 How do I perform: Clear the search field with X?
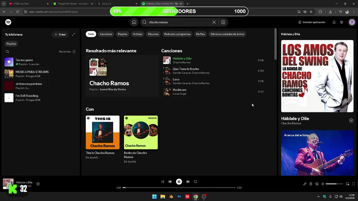214,22
